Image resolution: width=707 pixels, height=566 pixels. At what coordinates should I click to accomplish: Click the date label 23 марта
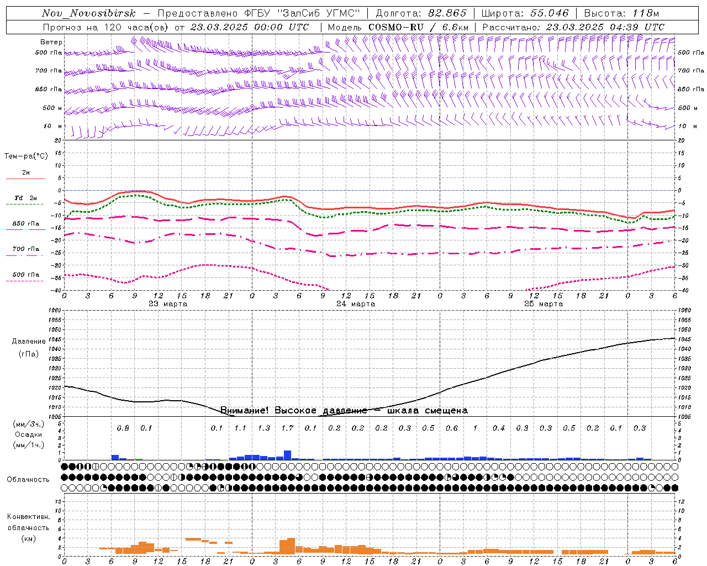168,304
